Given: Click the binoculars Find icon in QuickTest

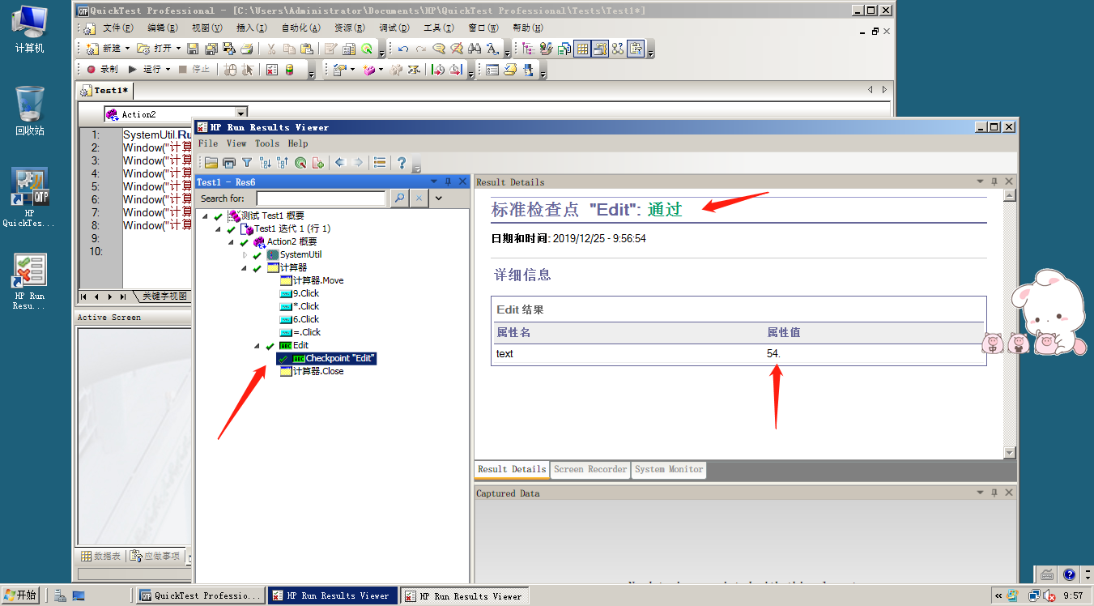Looking at the screenshot, I should (475, 49).
